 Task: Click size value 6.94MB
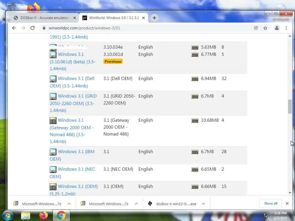point(209,79)
